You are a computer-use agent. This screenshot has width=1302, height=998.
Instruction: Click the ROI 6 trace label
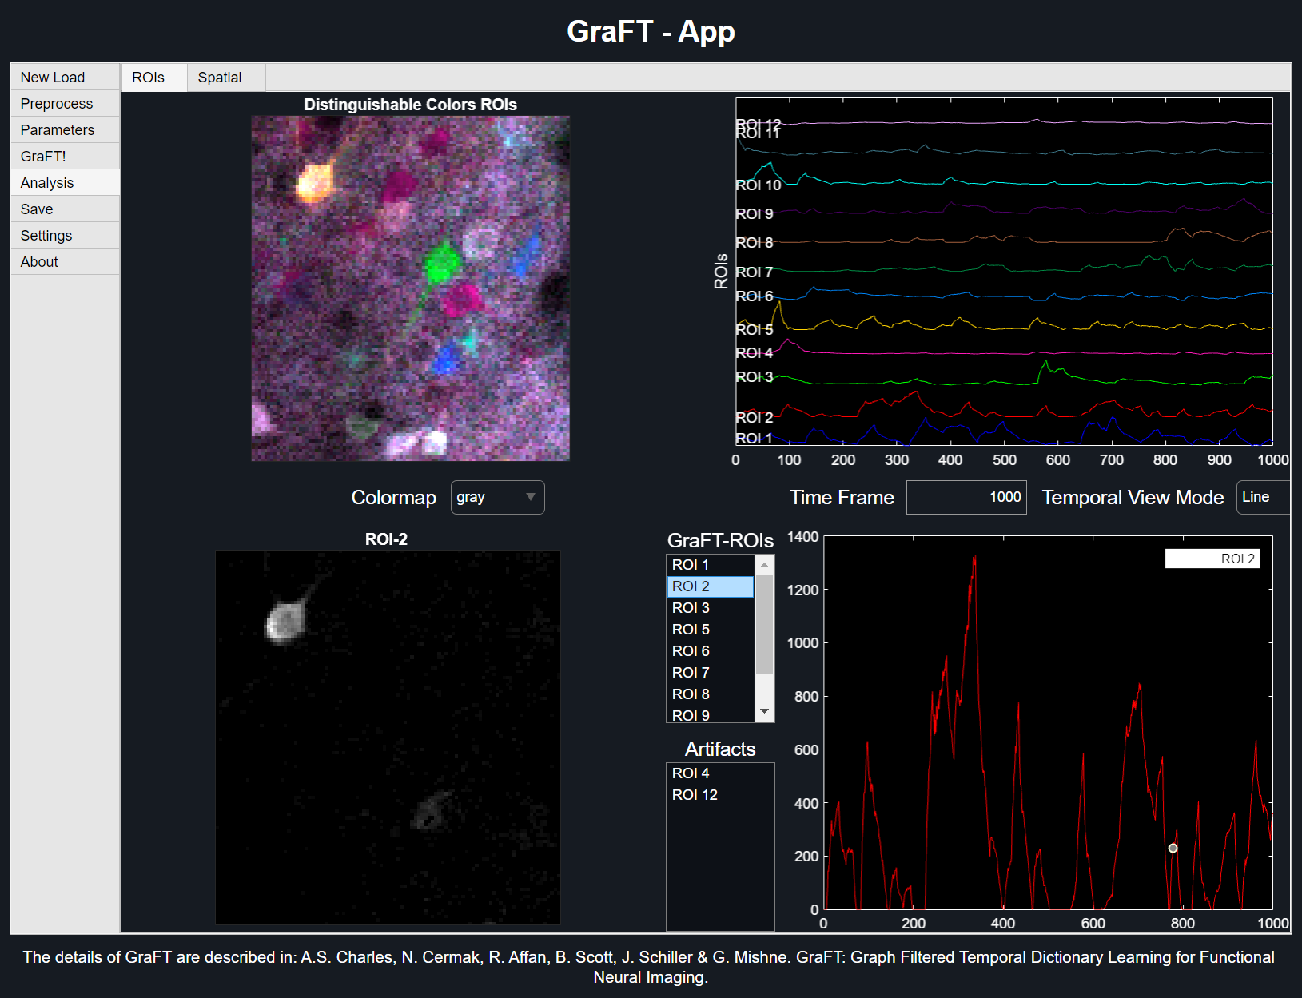[755, 296]
